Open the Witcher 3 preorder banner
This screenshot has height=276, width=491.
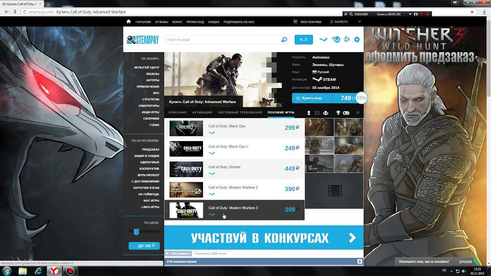(425, 146)
